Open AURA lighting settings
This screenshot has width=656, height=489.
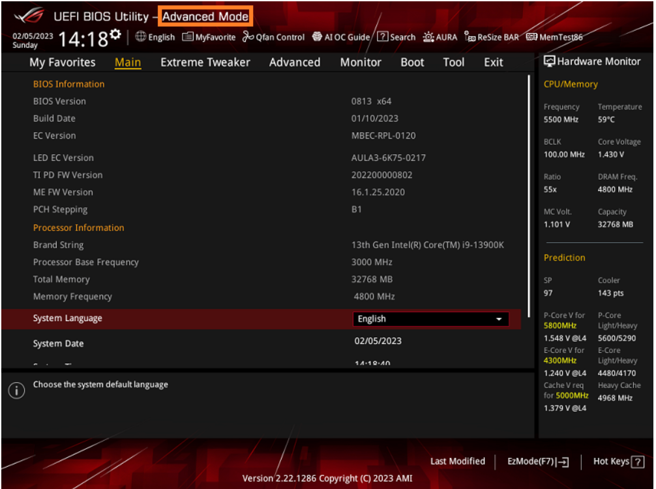coord(440,37)
